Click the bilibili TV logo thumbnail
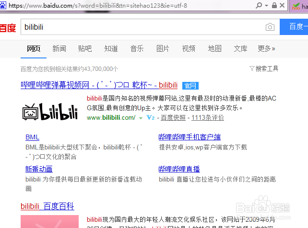Screen dimensions: 308x228 tap(50, 112)
